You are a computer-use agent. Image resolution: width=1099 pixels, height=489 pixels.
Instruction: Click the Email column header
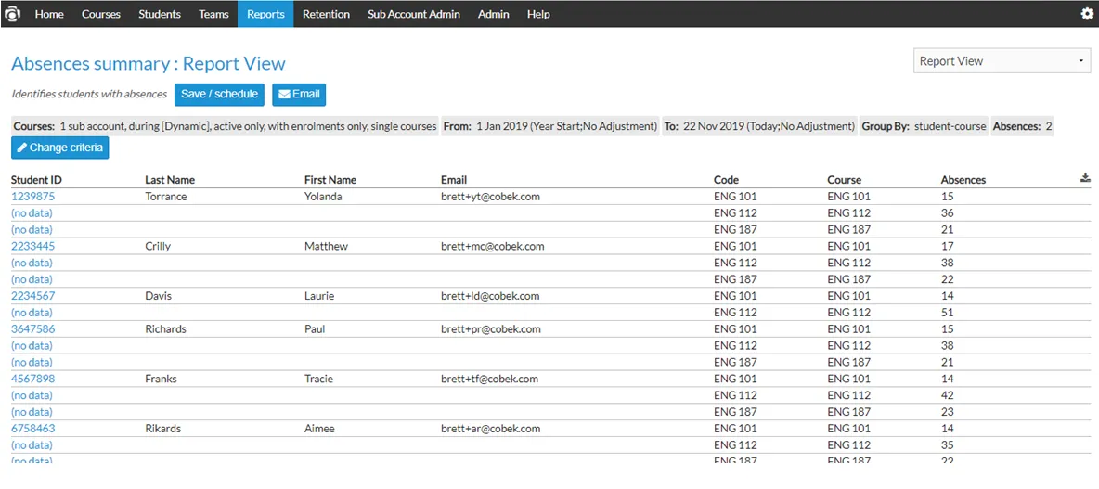pos(454,180)
